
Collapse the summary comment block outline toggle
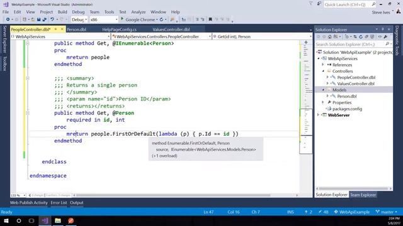[28, 78]
